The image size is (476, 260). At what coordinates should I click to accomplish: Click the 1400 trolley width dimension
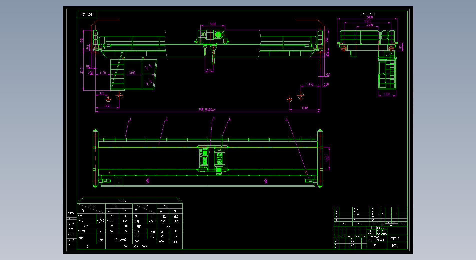pos(212,24)
